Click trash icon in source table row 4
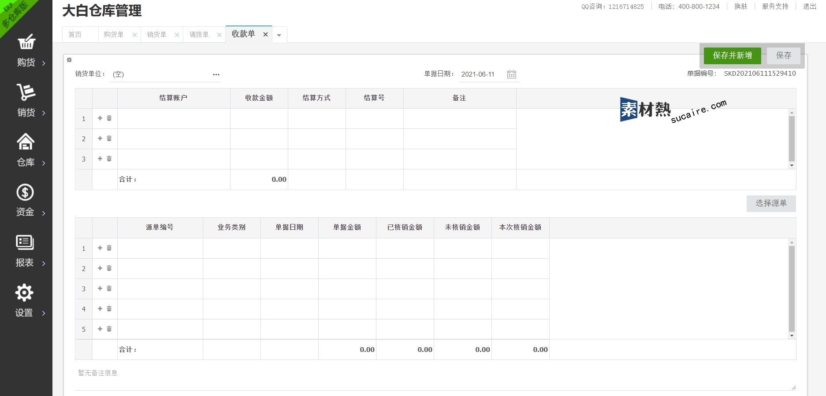Image resolution: width=826 pixels, height=396 pixels. click(x=109, y=308)
